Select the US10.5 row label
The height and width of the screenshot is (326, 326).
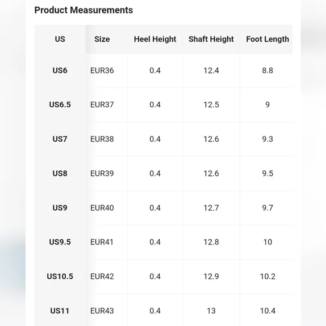[x=60, y=277]
